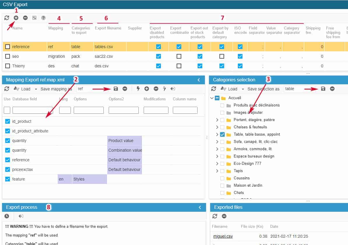
Task: Refresh the Categories selection tree
Action: point(214,89)
